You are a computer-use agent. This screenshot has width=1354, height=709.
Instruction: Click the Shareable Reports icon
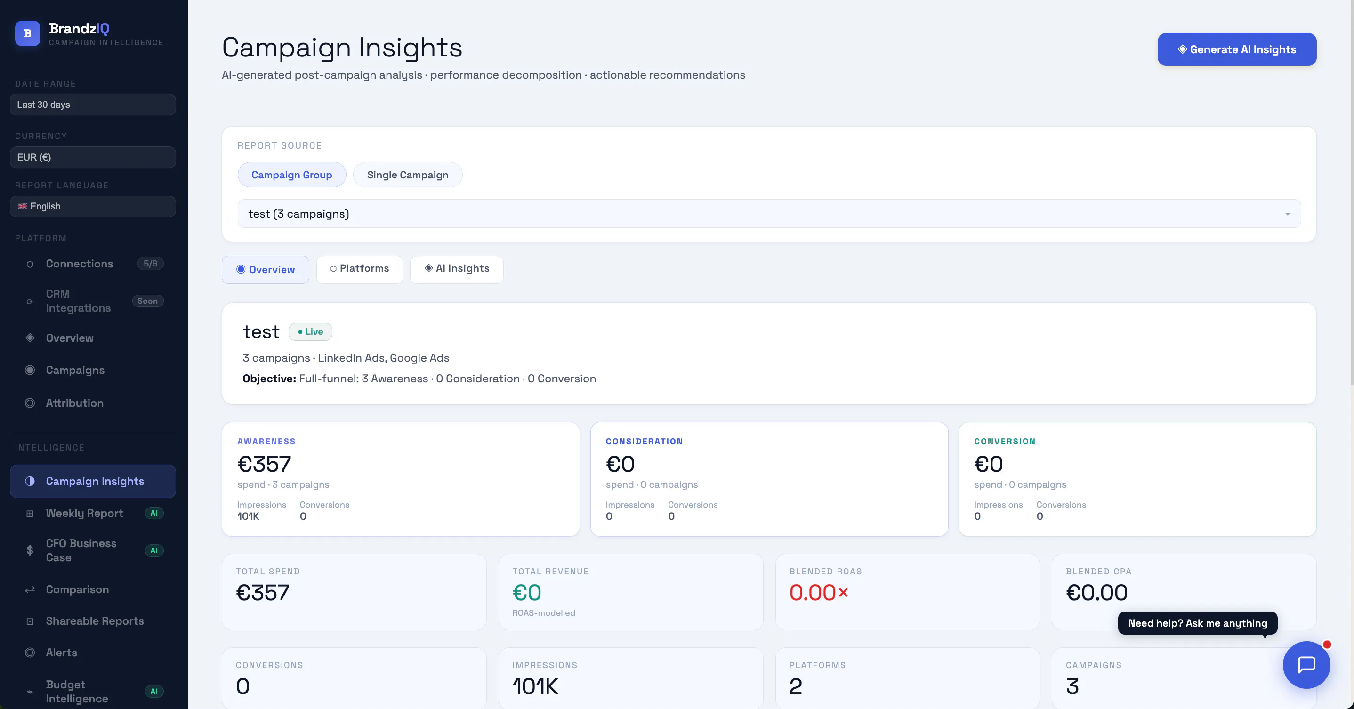pyautogui.click(x=30, y=621)
